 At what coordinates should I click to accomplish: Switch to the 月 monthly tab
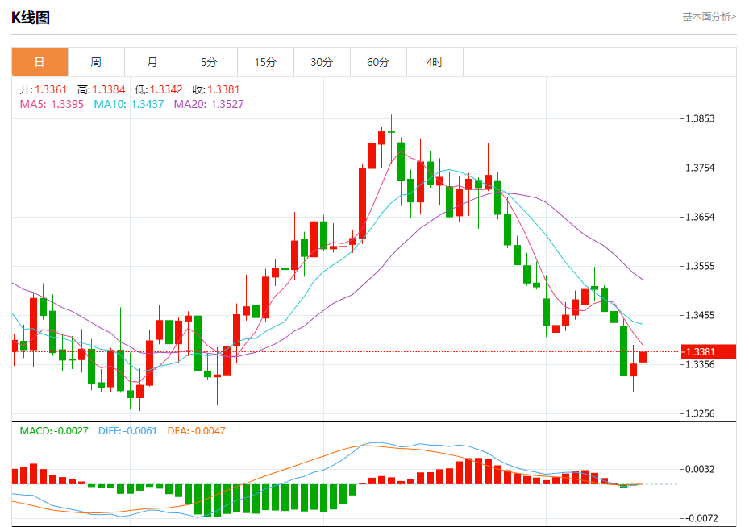pos(152,61)
